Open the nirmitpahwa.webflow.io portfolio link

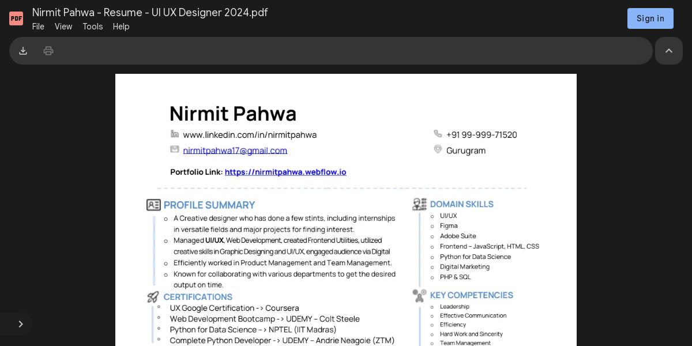pyautogui.click(x=285, y=172)
